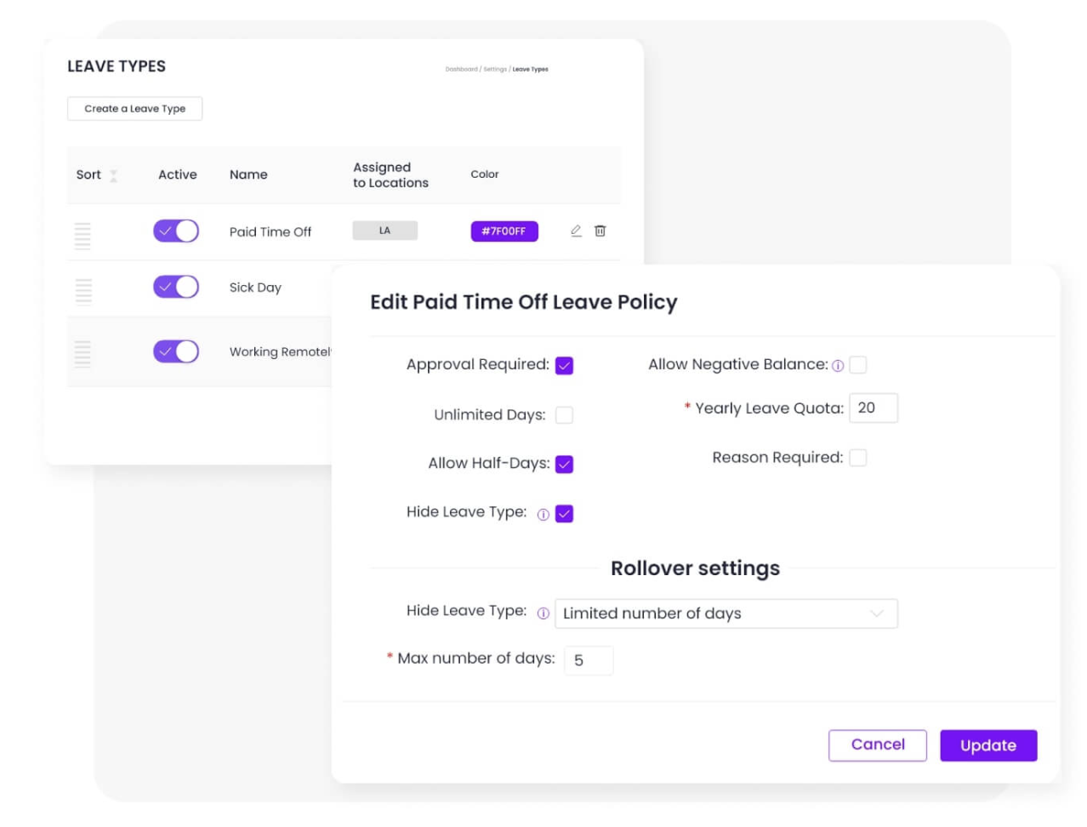Click the Leave Types breadcrumb item

(530, 69)
